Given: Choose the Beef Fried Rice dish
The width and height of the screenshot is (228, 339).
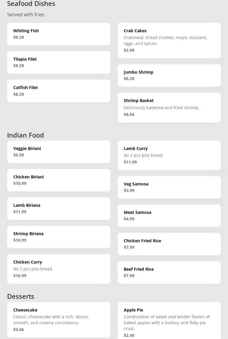Looking at the screenshot, I should click(169, 272).
